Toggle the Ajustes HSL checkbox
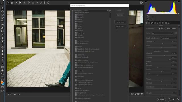The image size is (182, 102). point(76,55)
